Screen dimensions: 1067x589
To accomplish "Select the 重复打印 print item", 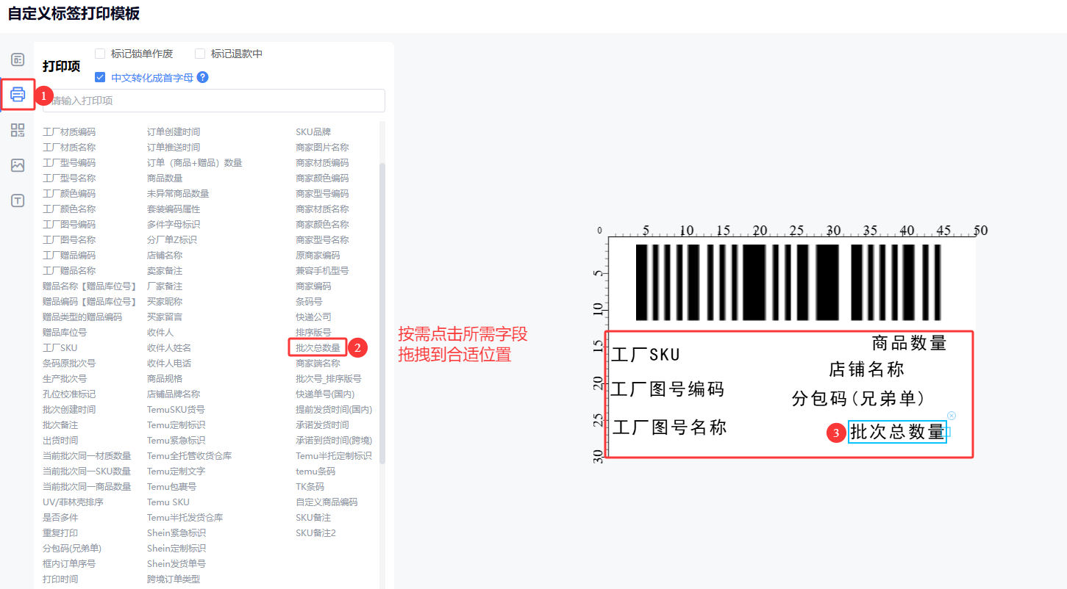I will [60, 533].
